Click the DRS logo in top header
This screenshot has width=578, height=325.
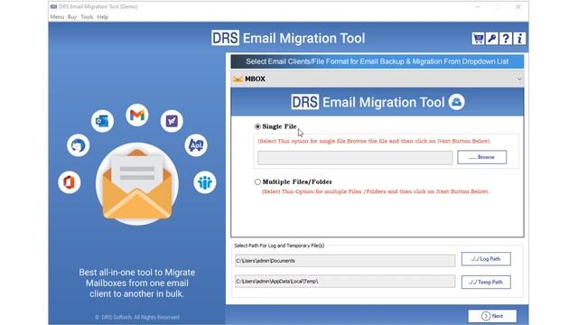pyautogui.click(x=225, y=38)
